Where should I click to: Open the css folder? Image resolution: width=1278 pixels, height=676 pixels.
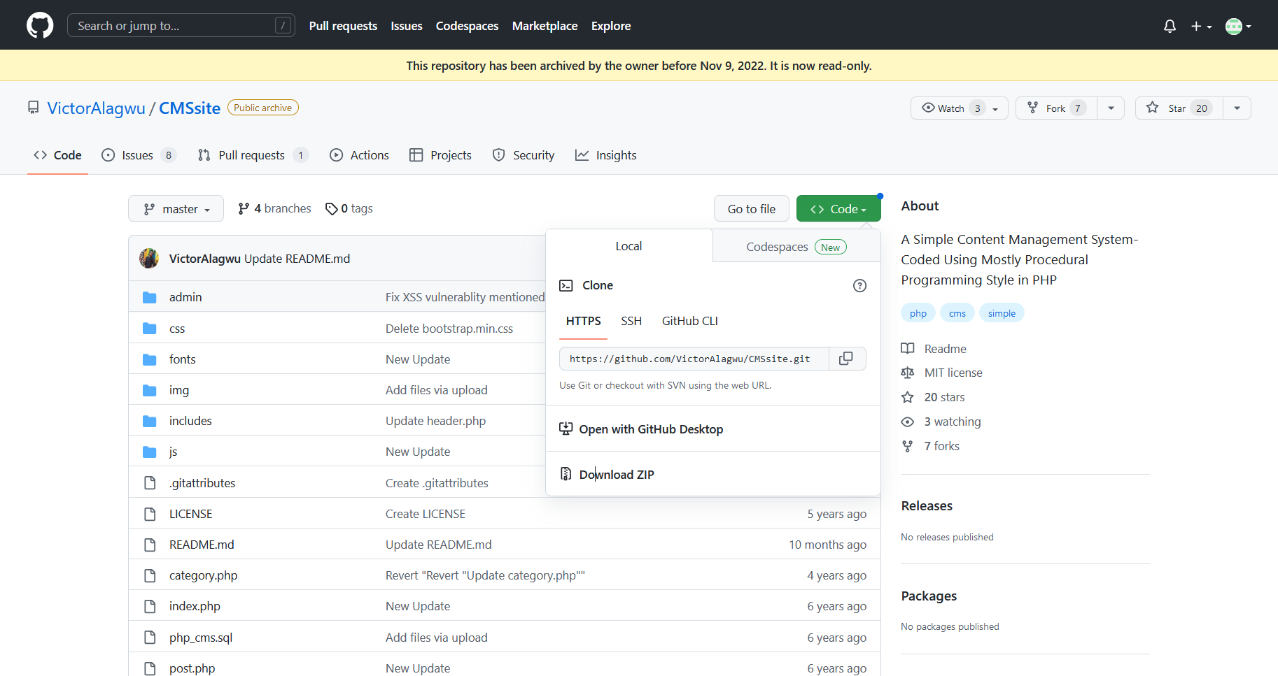tap(177, 329)
